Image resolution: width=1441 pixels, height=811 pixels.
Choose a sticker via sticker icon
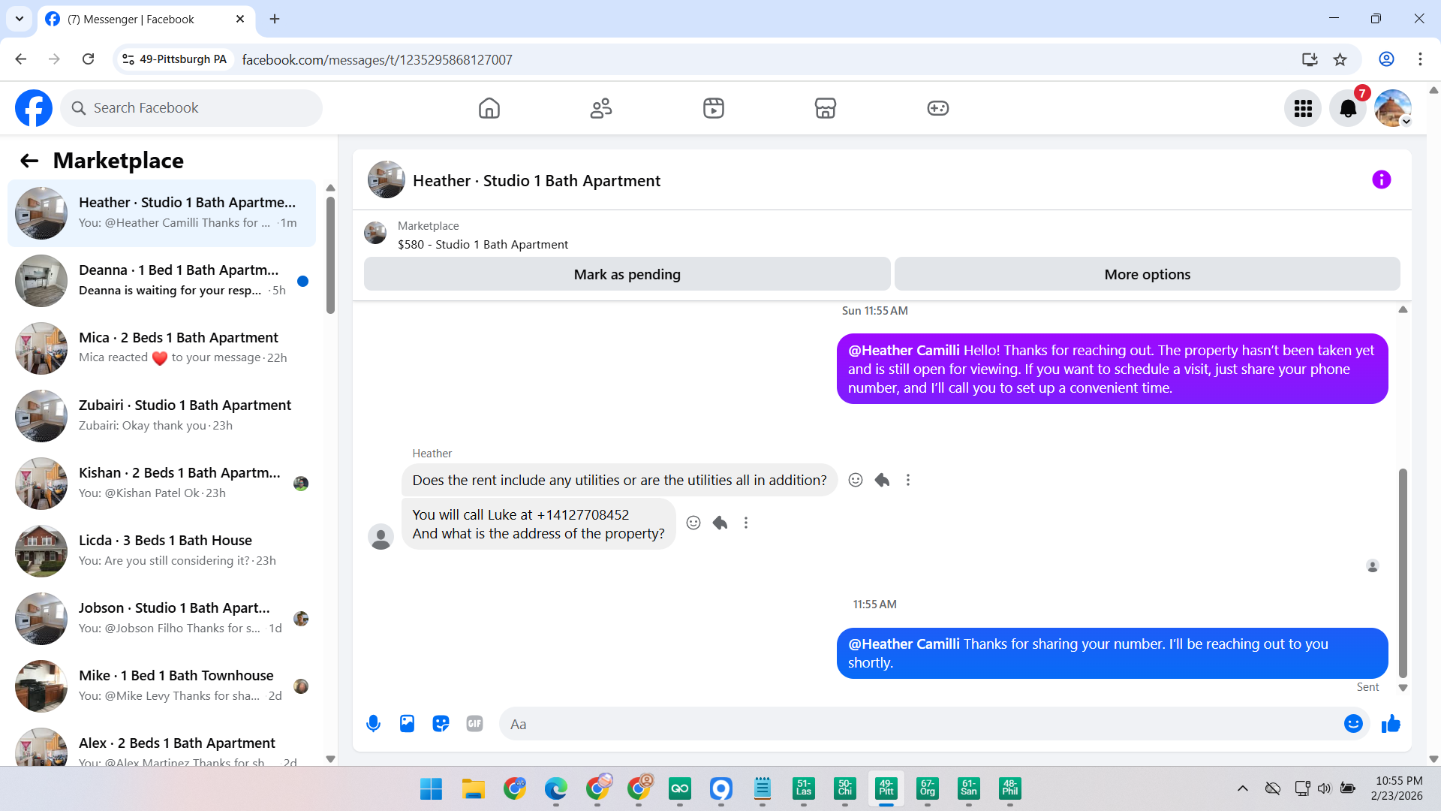(441, 724)
